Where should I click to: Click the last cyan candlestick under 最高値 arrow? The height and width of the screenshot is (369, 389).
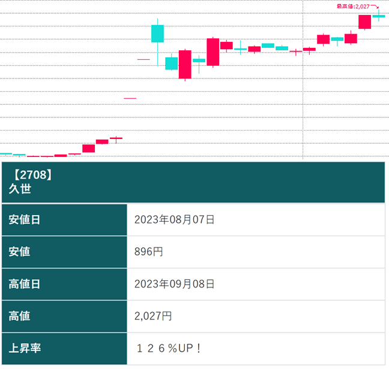378,16
